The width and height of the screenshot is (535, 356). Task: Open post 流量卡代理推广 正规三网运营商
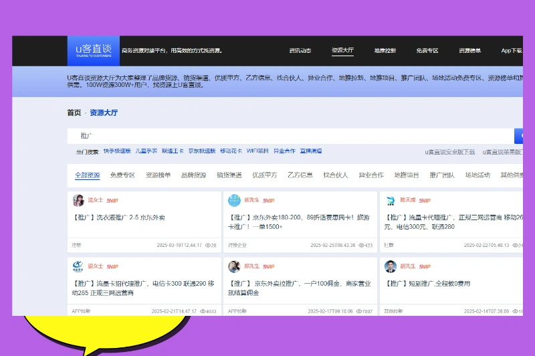[453, 222]
